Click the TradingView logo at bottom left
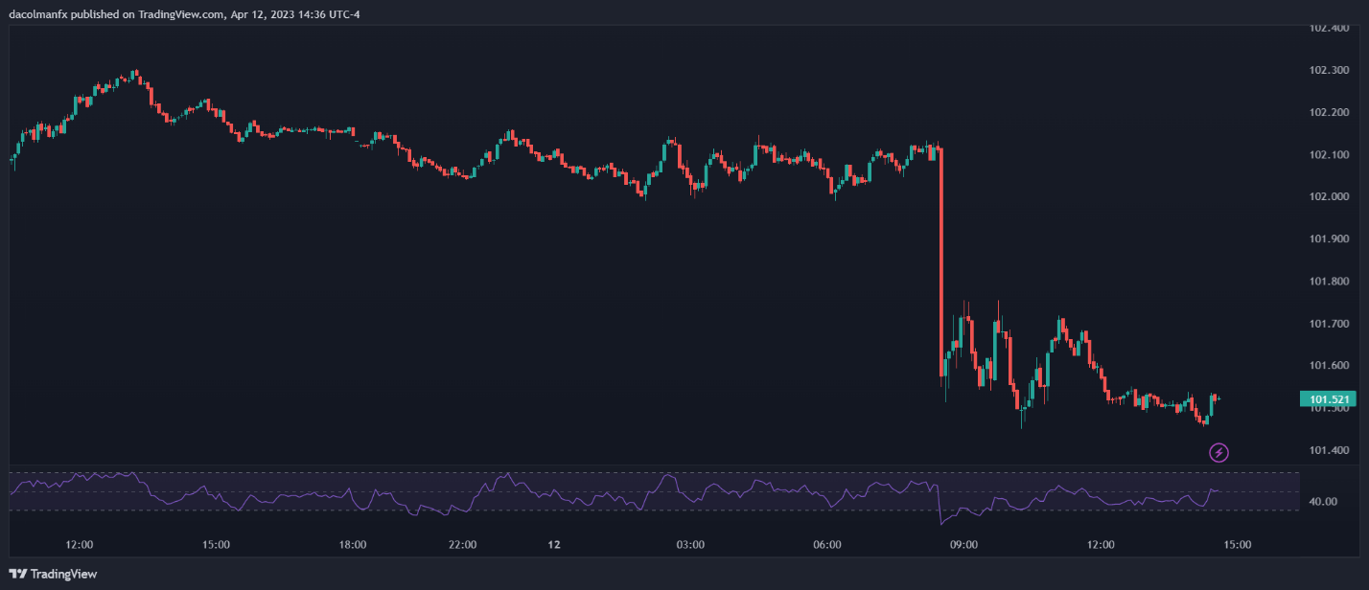 [54, 575]
